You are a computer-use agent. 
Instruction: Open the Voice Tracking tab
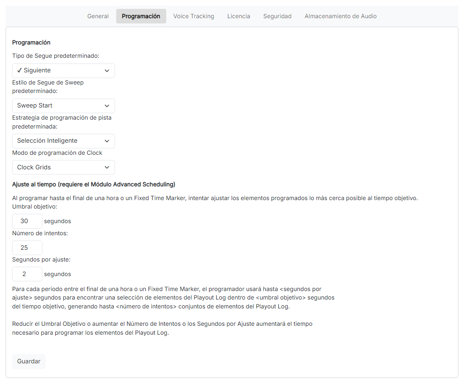coord(194,16)
